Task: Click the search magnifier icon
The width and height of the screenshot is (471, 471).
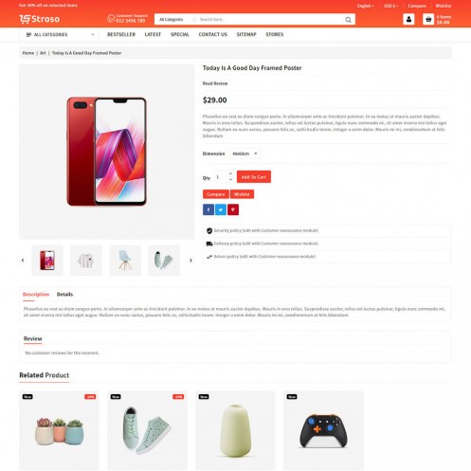Action: pos(348,20)
